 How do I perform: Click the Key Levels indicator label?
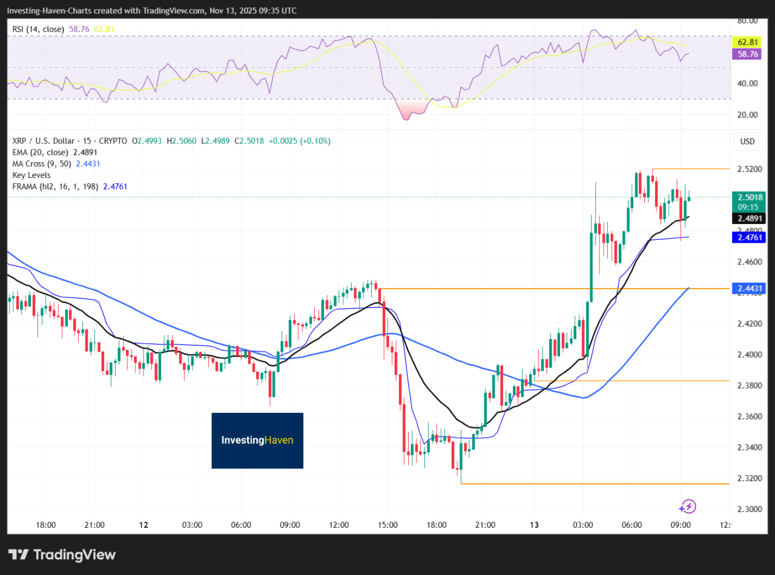(x=31, y=175)
